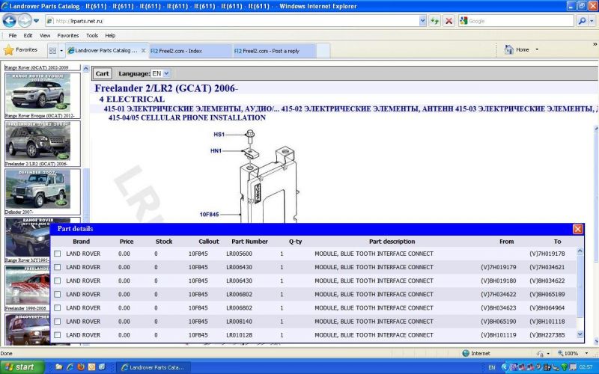This screenshot has width=599, height=374.
Task: Open the Help menu
Action: tap(110, 35)
